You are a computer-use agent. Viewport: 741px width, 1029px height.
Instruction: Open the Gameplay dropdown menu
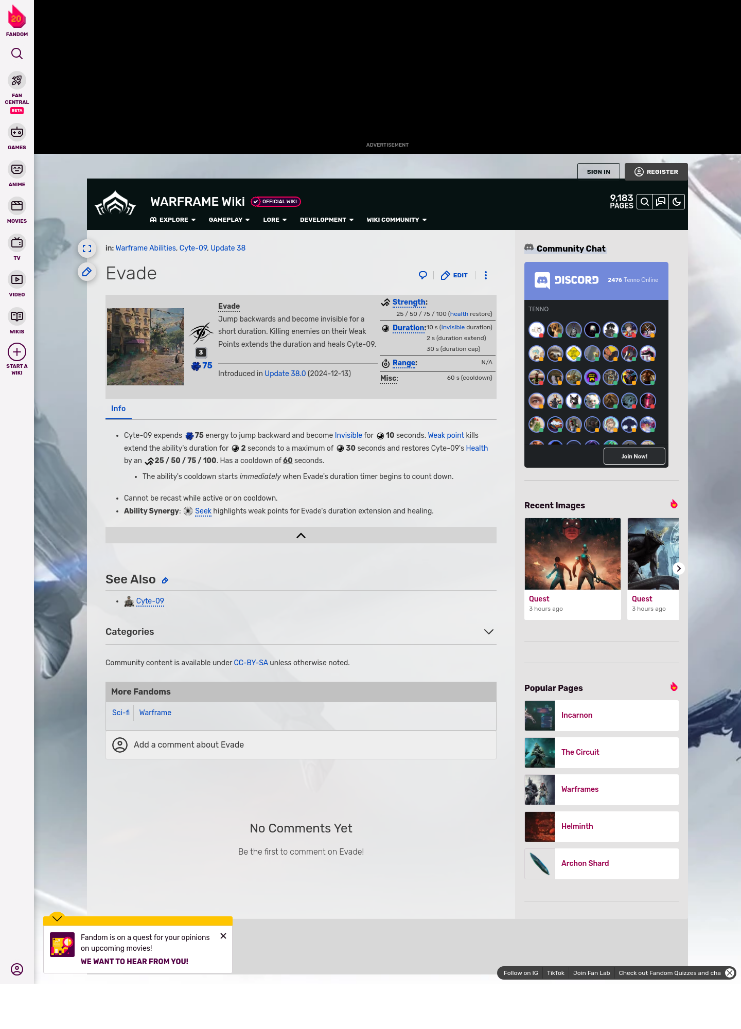click(x=229, y=220)
